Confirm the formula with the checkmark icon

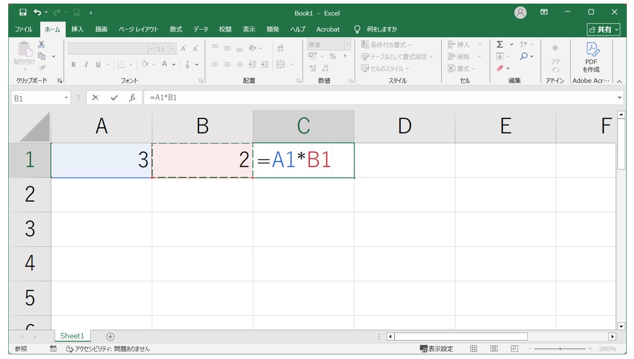[114, 97]
